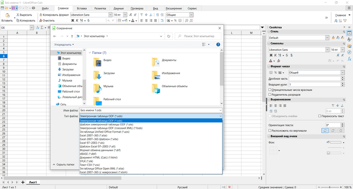Open the Вид tab
Image resolution: width=353 pixels, height=189 pixels.
click(x=155, y=9)
